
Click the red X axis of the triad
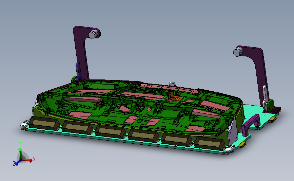click(27, 160)
